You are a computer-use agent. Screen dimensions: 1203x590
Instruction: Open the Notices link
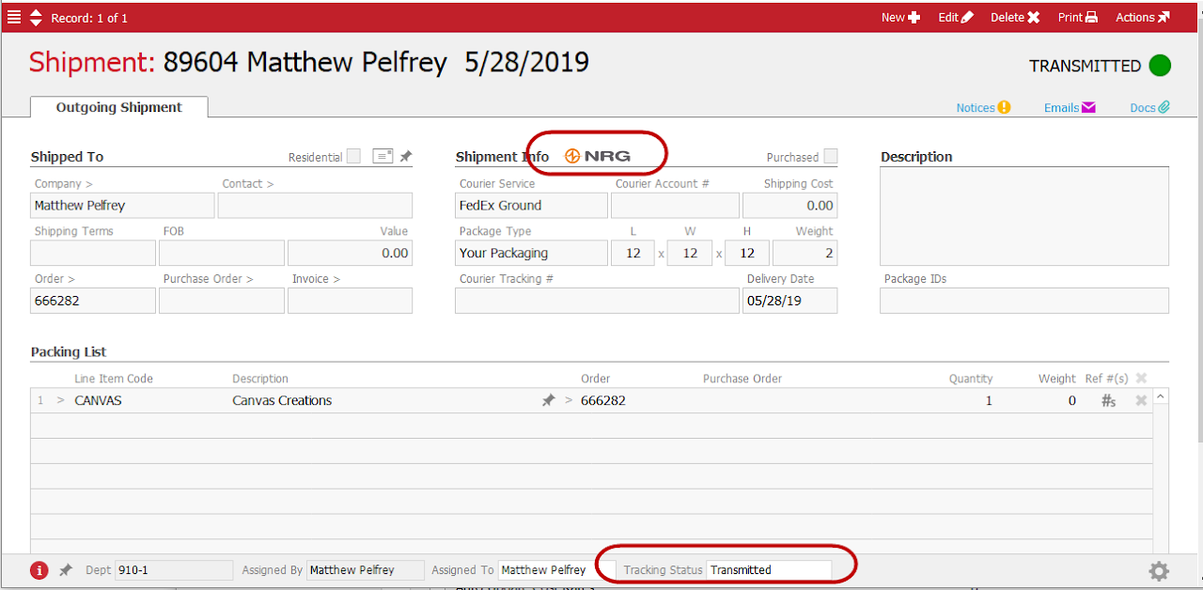pyautogui.click(x=983, y=108)
